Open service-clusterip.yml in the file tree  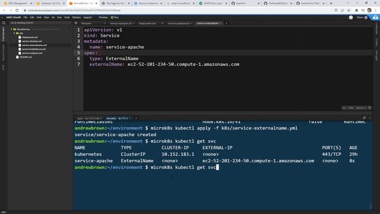pyautogui.click(x=31, y=41)
